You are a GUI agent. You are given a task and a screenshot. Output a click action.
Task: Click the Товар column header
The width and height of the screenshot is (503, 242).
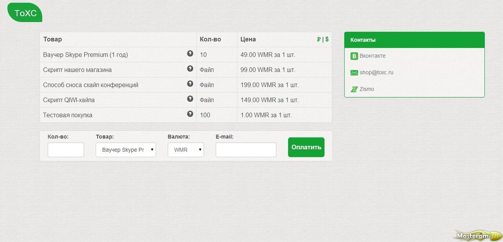point(53,39)
